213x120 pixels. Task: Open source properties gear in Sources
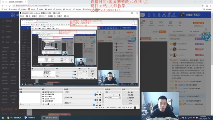pos(48,104)
